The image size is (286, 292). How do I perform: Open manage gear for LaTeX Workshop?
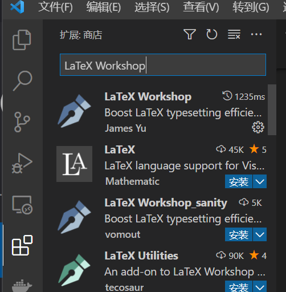258,127
